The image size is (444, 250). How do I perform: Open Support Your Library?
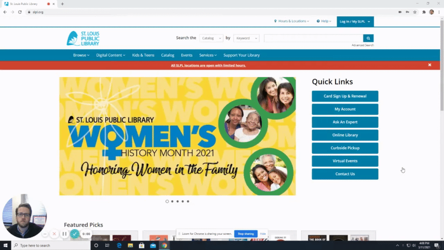242,55
